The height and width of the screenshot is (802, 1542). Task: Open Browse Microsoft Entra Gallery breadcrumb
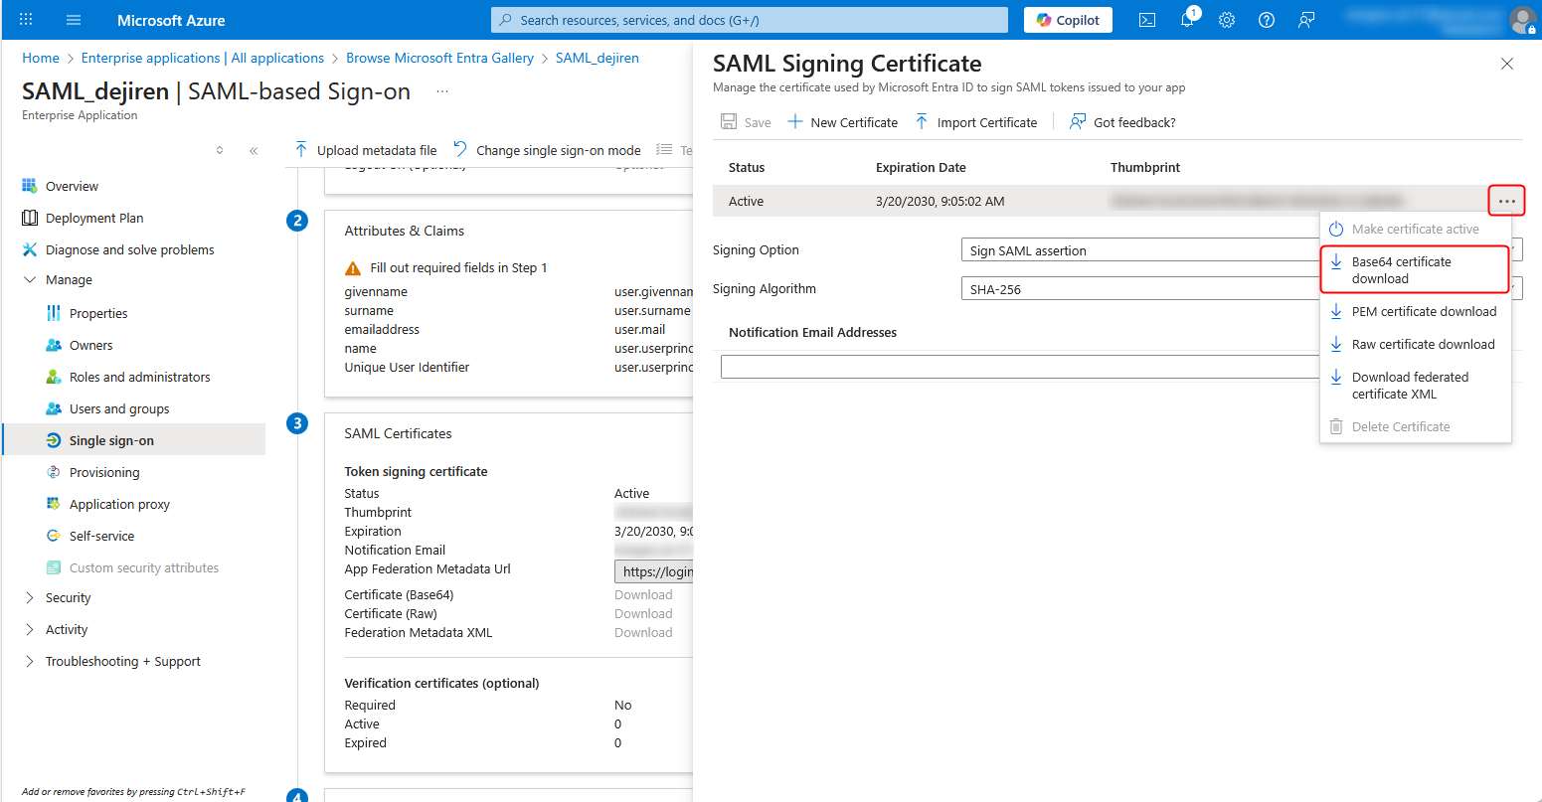tap(440, 58)
